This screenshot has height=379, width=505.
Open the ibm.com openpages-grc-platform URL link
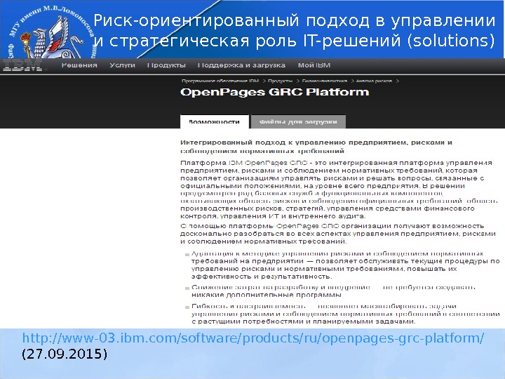pos(253,338)
